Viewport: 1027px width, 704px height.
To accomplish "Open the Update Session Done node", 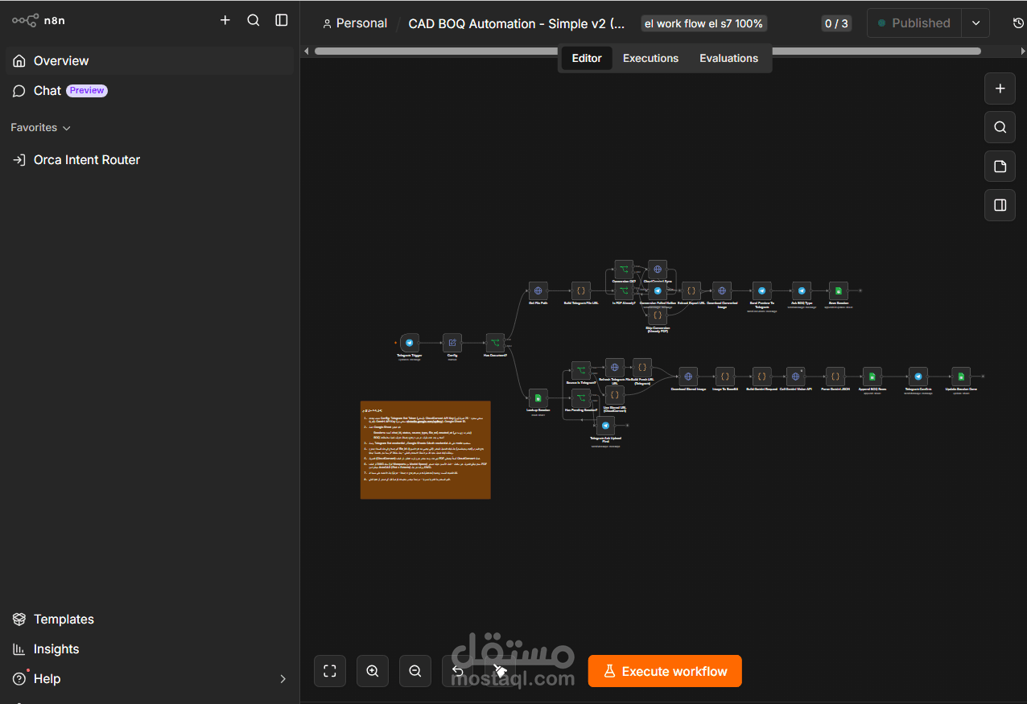I will pos(961,377).
